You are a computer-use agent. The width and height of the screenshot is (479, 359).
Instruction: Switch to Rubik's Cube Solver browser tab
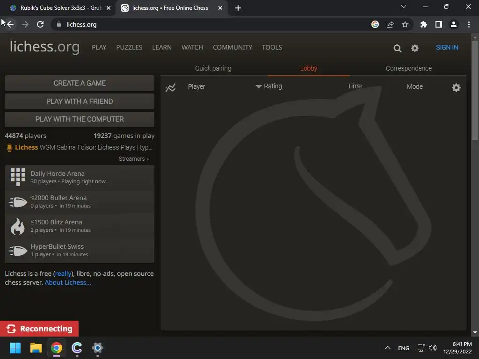(x=58, y=8)
